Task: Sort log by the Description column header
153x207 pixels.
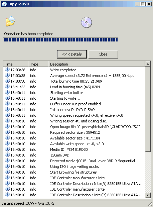Action: point(97,64)
